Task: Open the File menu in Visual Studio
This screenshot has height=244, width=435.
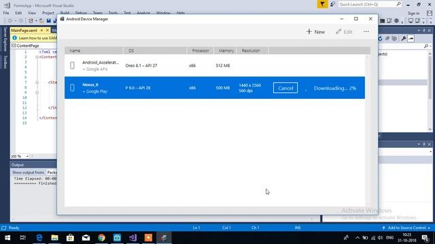Action: click(x=6, y=13)
